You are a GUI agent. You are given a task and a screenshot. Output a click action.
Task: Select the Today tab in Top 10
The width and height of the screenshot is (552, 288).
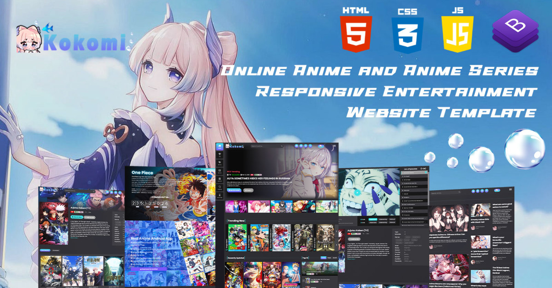coord(323,258)
